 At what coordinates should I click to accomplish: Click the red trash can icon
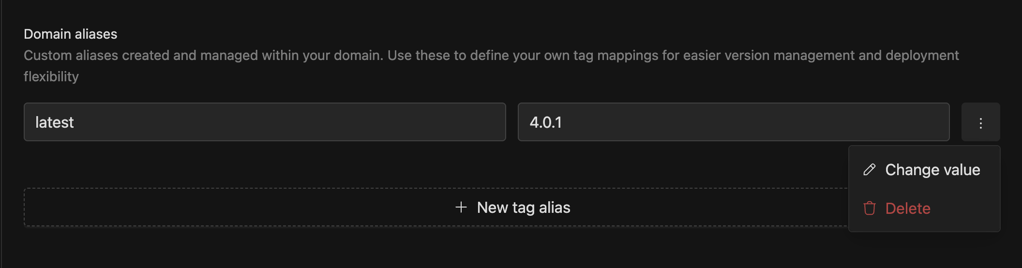(x=870, y=208)
